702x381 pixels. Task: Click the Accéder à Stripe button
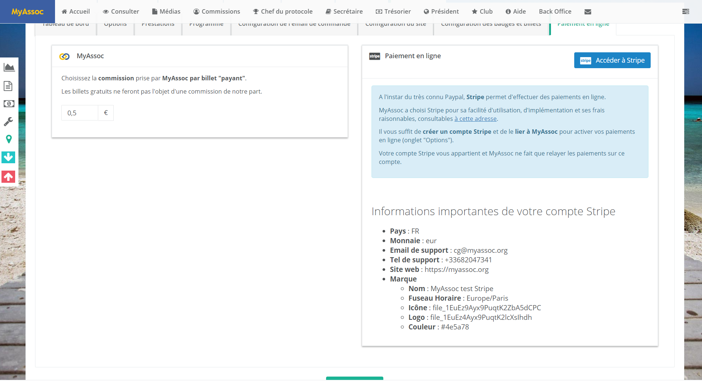click(x=612, y=60)
